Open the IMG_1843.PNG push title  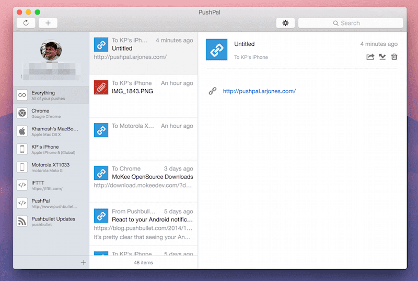[133, 91]
